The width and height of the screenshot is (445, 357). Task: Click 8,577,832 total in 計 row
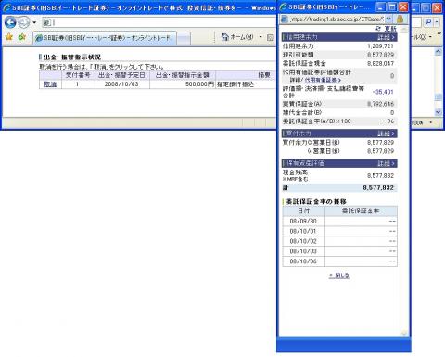click(x=378, y=187)
